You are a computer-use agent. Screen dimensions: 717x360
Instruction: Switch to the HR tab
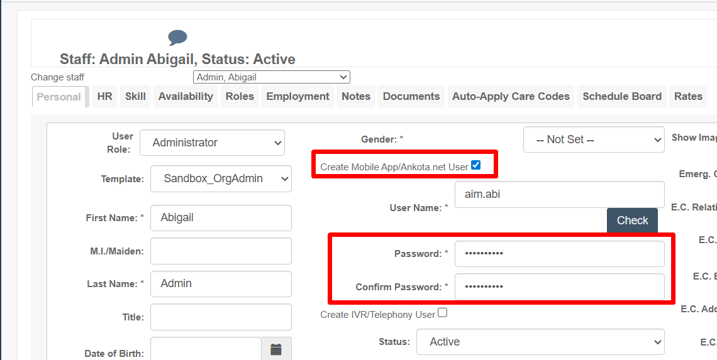pyautogui.click(x=104, y=96)
